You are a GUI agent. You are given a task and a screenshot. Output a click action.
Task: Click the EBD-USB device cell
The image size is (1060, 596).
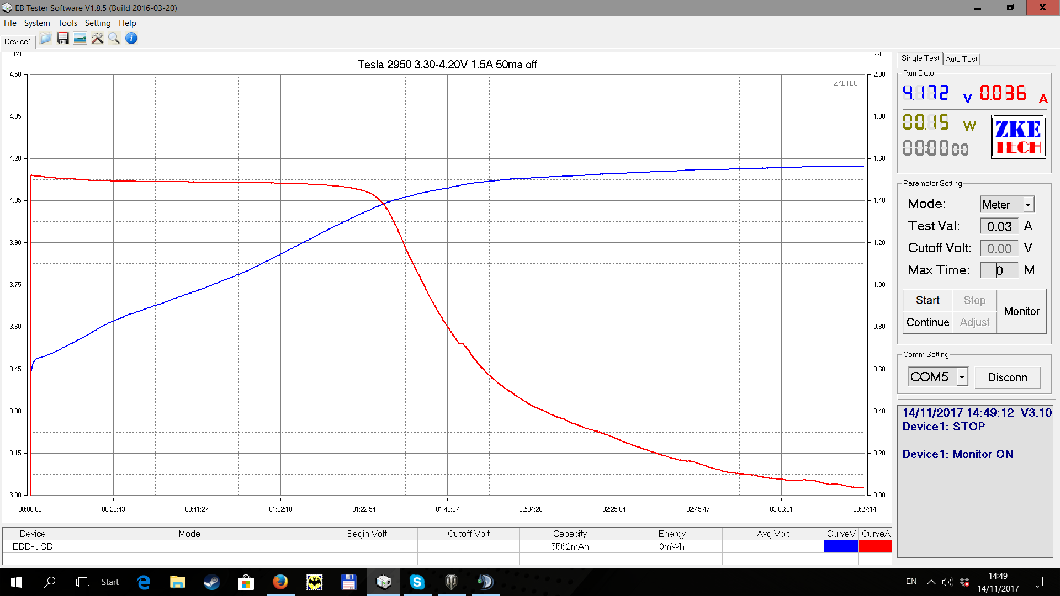33,546
